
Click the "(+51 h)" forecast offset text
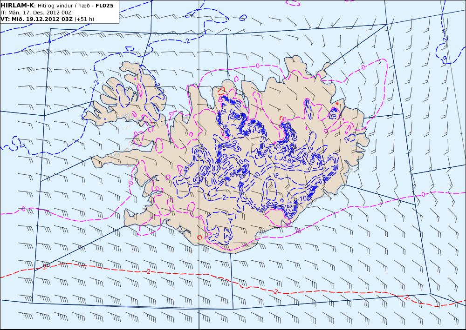tap(84, 19)
